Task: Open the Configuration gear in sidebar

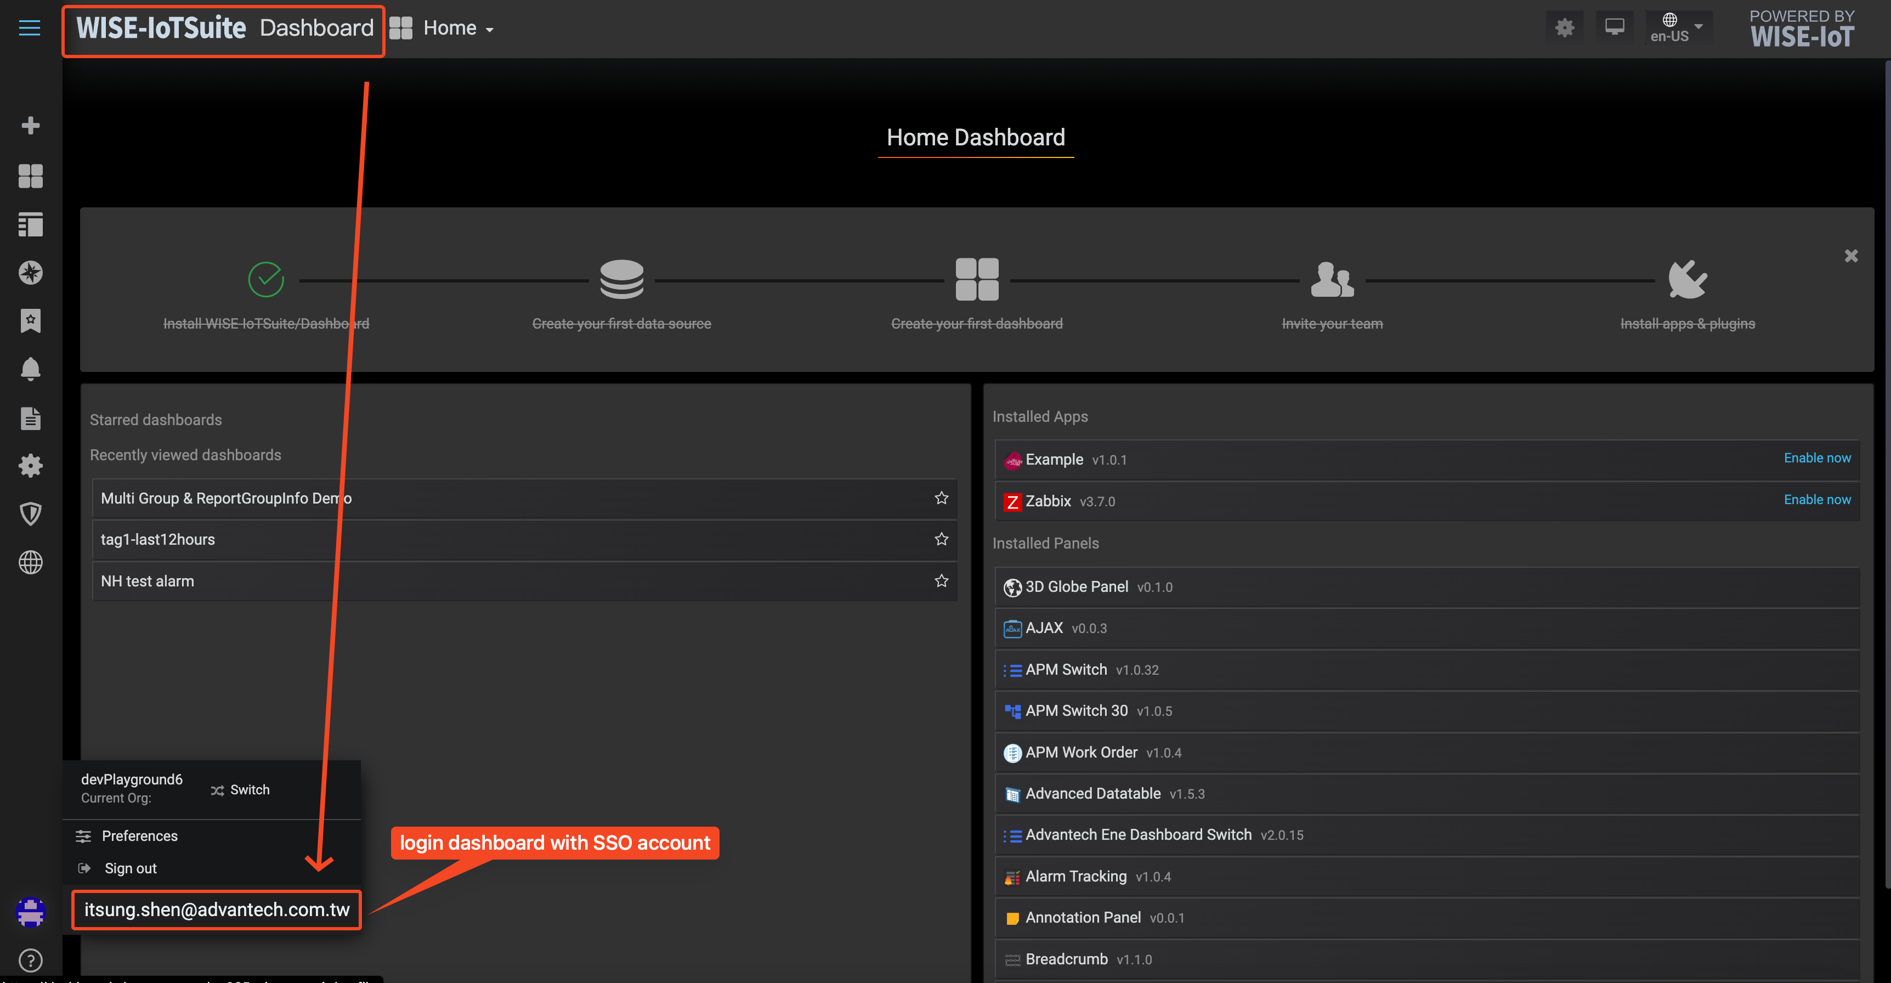Action: click(x=31, y=465)
